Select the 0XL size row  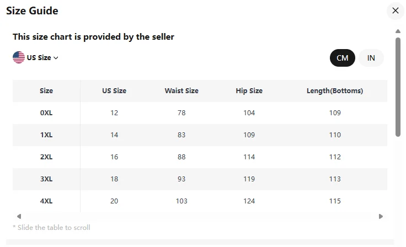click(200, 113)
